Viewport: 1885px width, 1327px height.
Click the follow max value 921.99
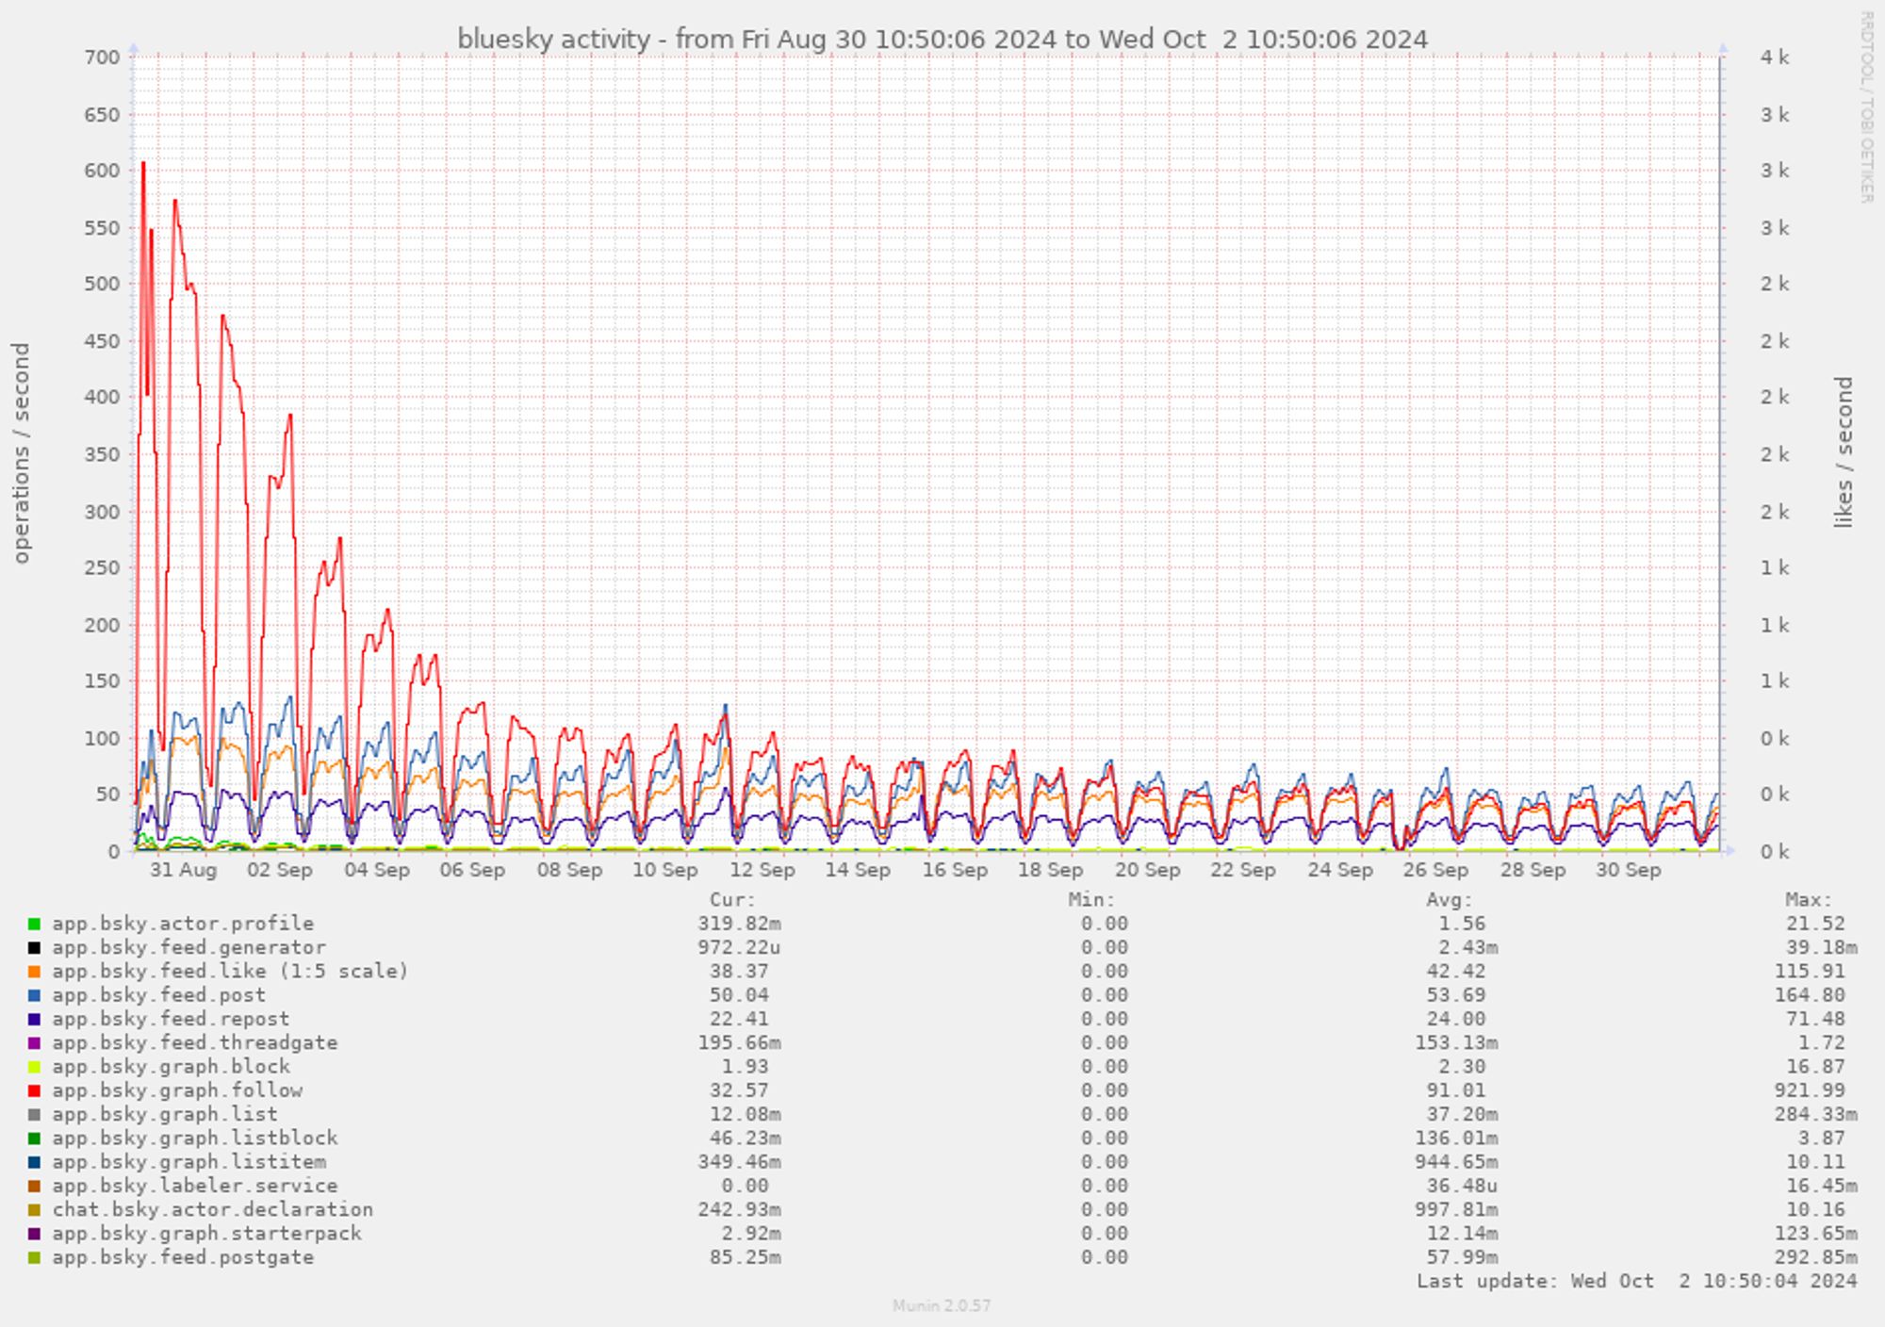click(x=1810, y=1090)
